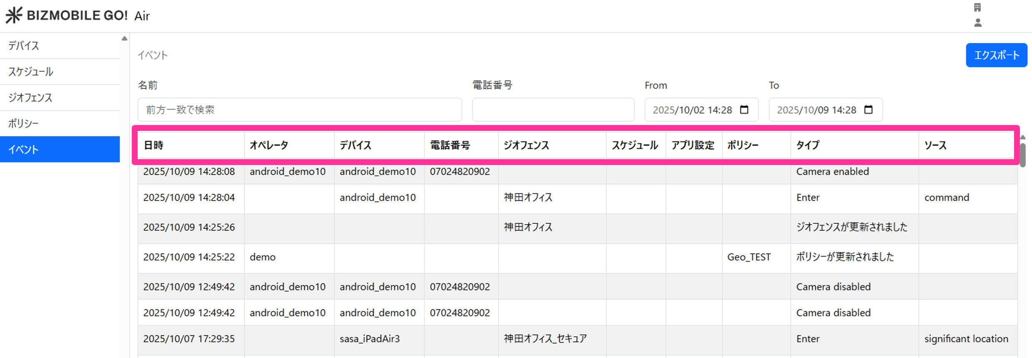Open the user account profile icon
Screen dimensions: 1032x358
[x=977, y=23]
